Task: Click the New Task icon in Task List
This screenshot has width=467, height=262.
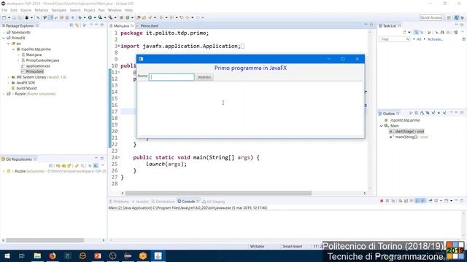Action: [x=404, y=32]
